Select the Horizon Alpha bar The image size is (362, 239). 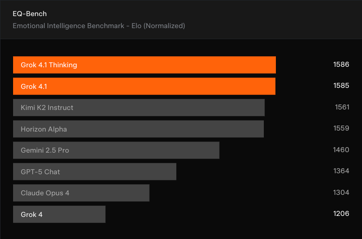138,129
